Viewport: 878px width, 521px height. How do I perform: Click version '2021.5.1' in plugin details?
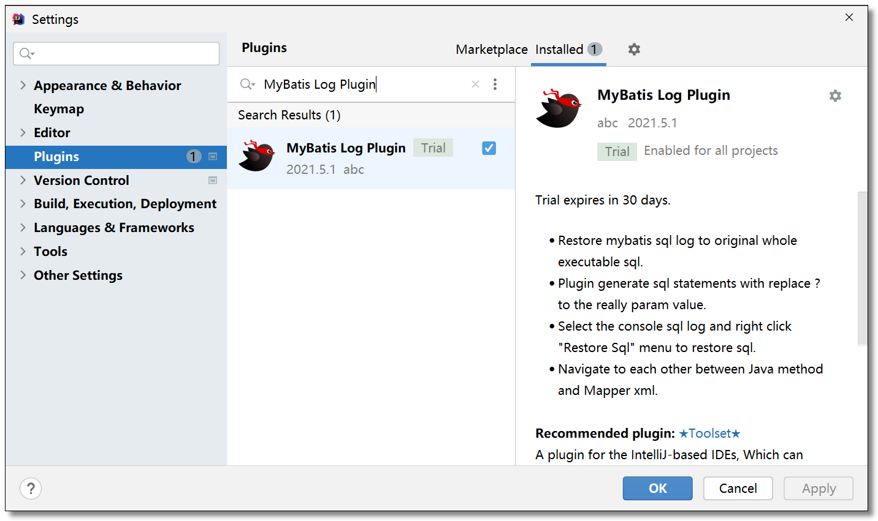tap(652, 123)
